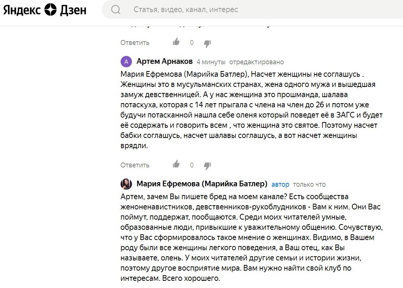Click Ответить under Артем Арнаков's comment
Screen dimensions: 403x288
coord(135,165)
